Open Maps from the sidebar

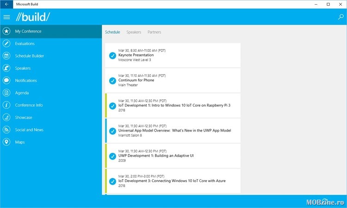(20, 142)
